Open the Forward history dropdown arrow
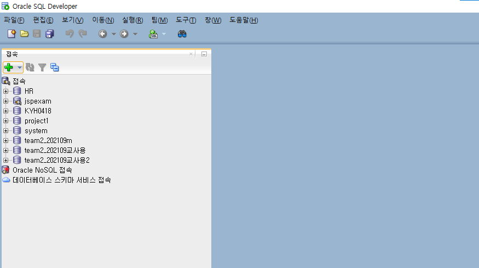The height and width of the screenshot is (268, 479). pyautogui.click(x=135, y=34)
